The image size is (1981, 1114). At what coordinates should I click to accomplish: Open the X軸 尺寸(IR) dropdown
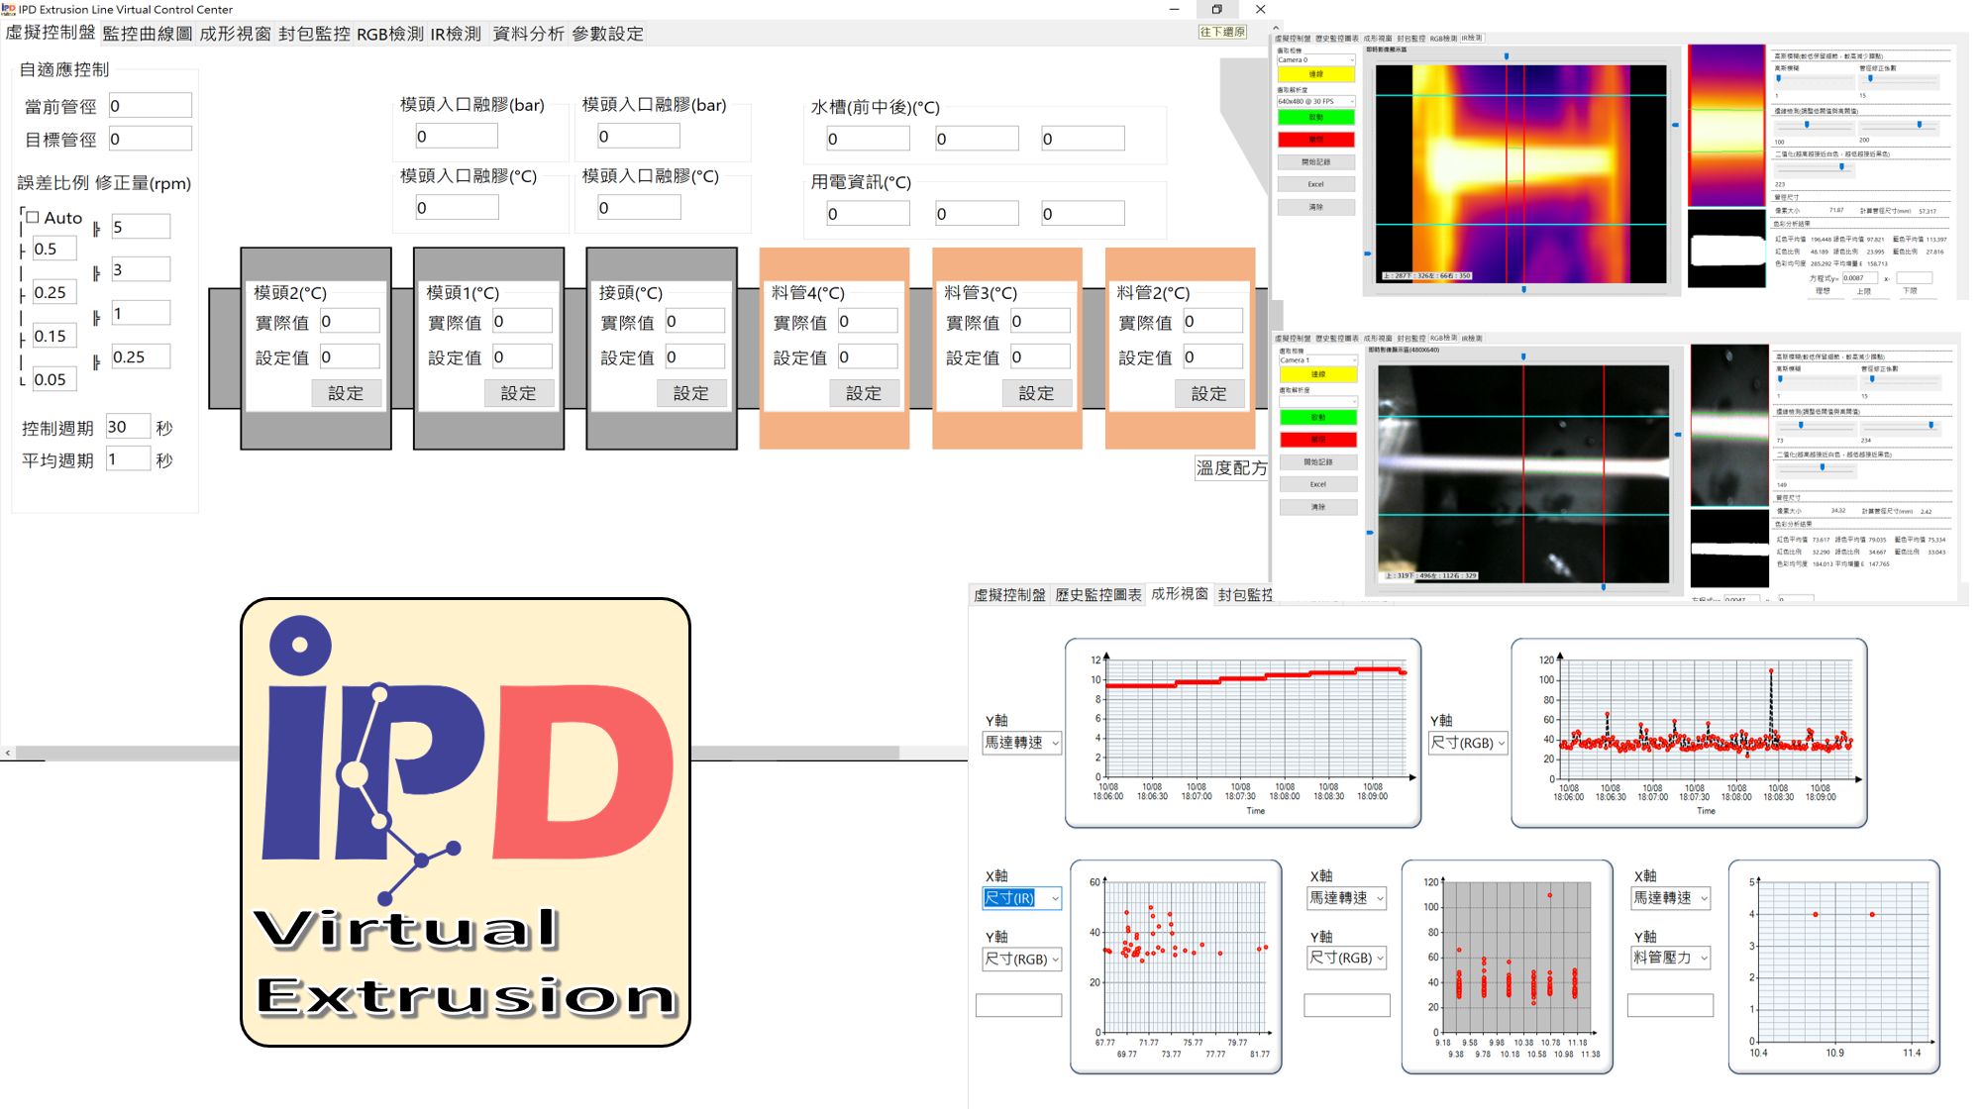[1055, 898]
